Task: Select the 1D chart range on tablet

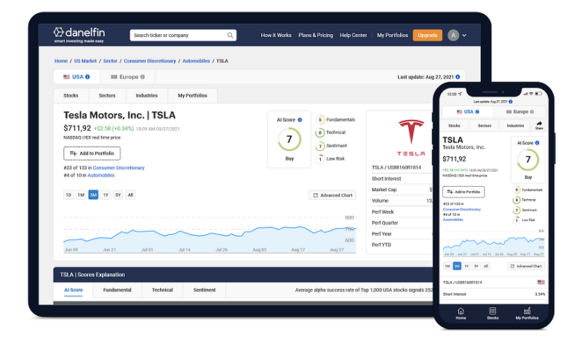Action: coord(68,195)
